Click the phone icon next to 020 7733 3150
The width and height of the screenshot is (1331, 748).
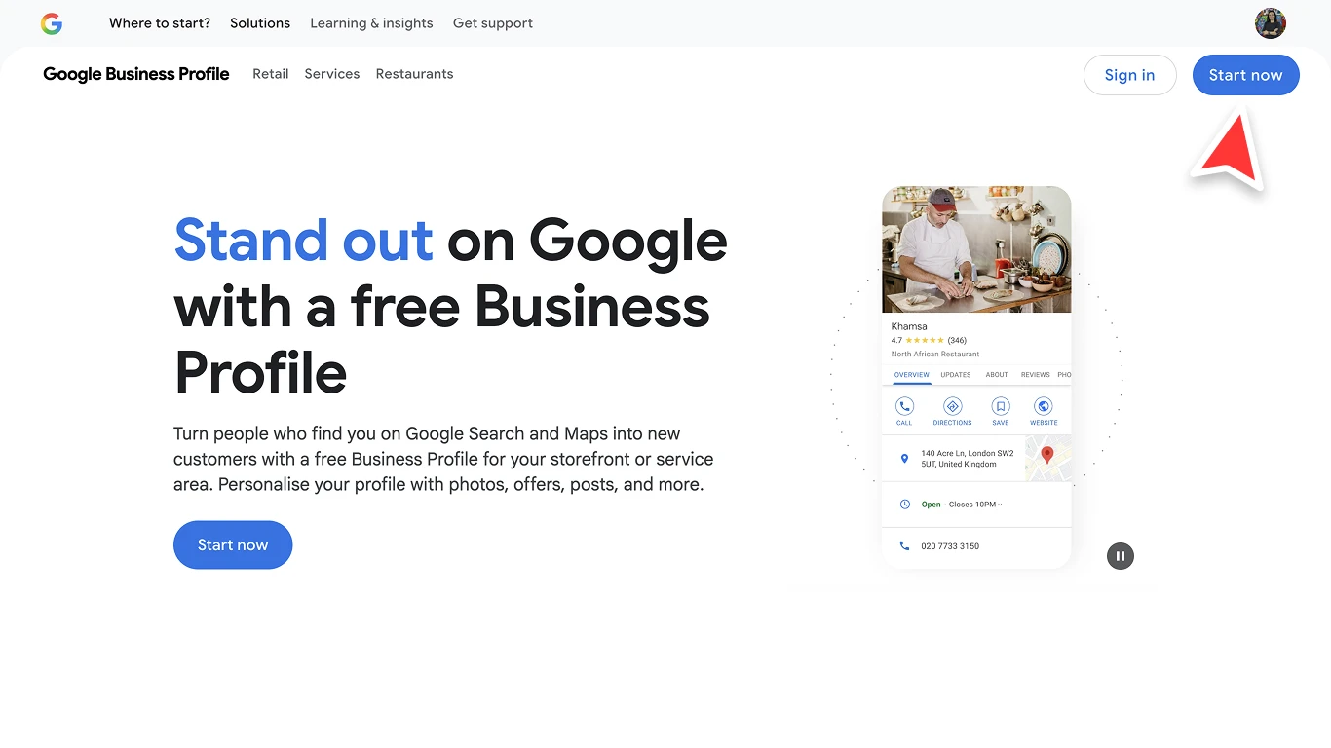tap(903, 545)
